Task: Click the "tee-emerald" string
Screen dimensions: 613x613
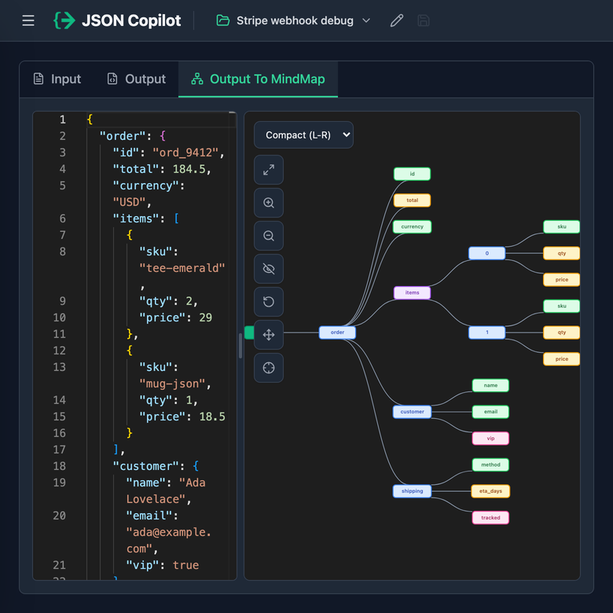Action: tap(182, 268)
